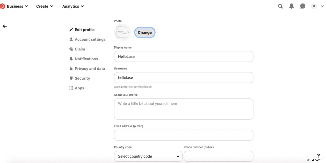Viewport: 326px width, 163px height.
Task: Expand the Create dropdown menu
Action: (x=45, y=6)
